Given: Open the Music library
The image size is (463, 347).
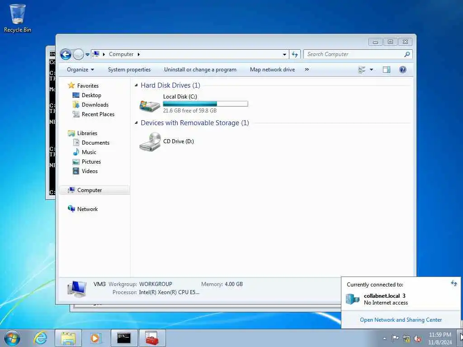Looking at the screenshot, I should [89, 152].
